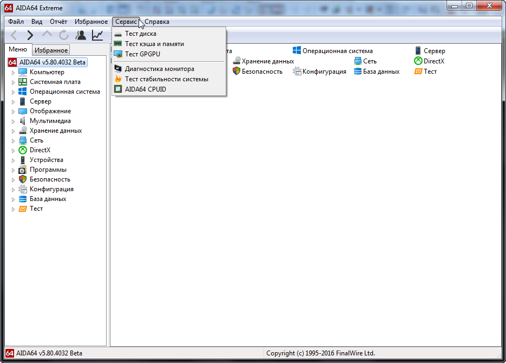506x363 pixels.
Task: Open Хранение данных in the right pane
Action: (264, 61)
